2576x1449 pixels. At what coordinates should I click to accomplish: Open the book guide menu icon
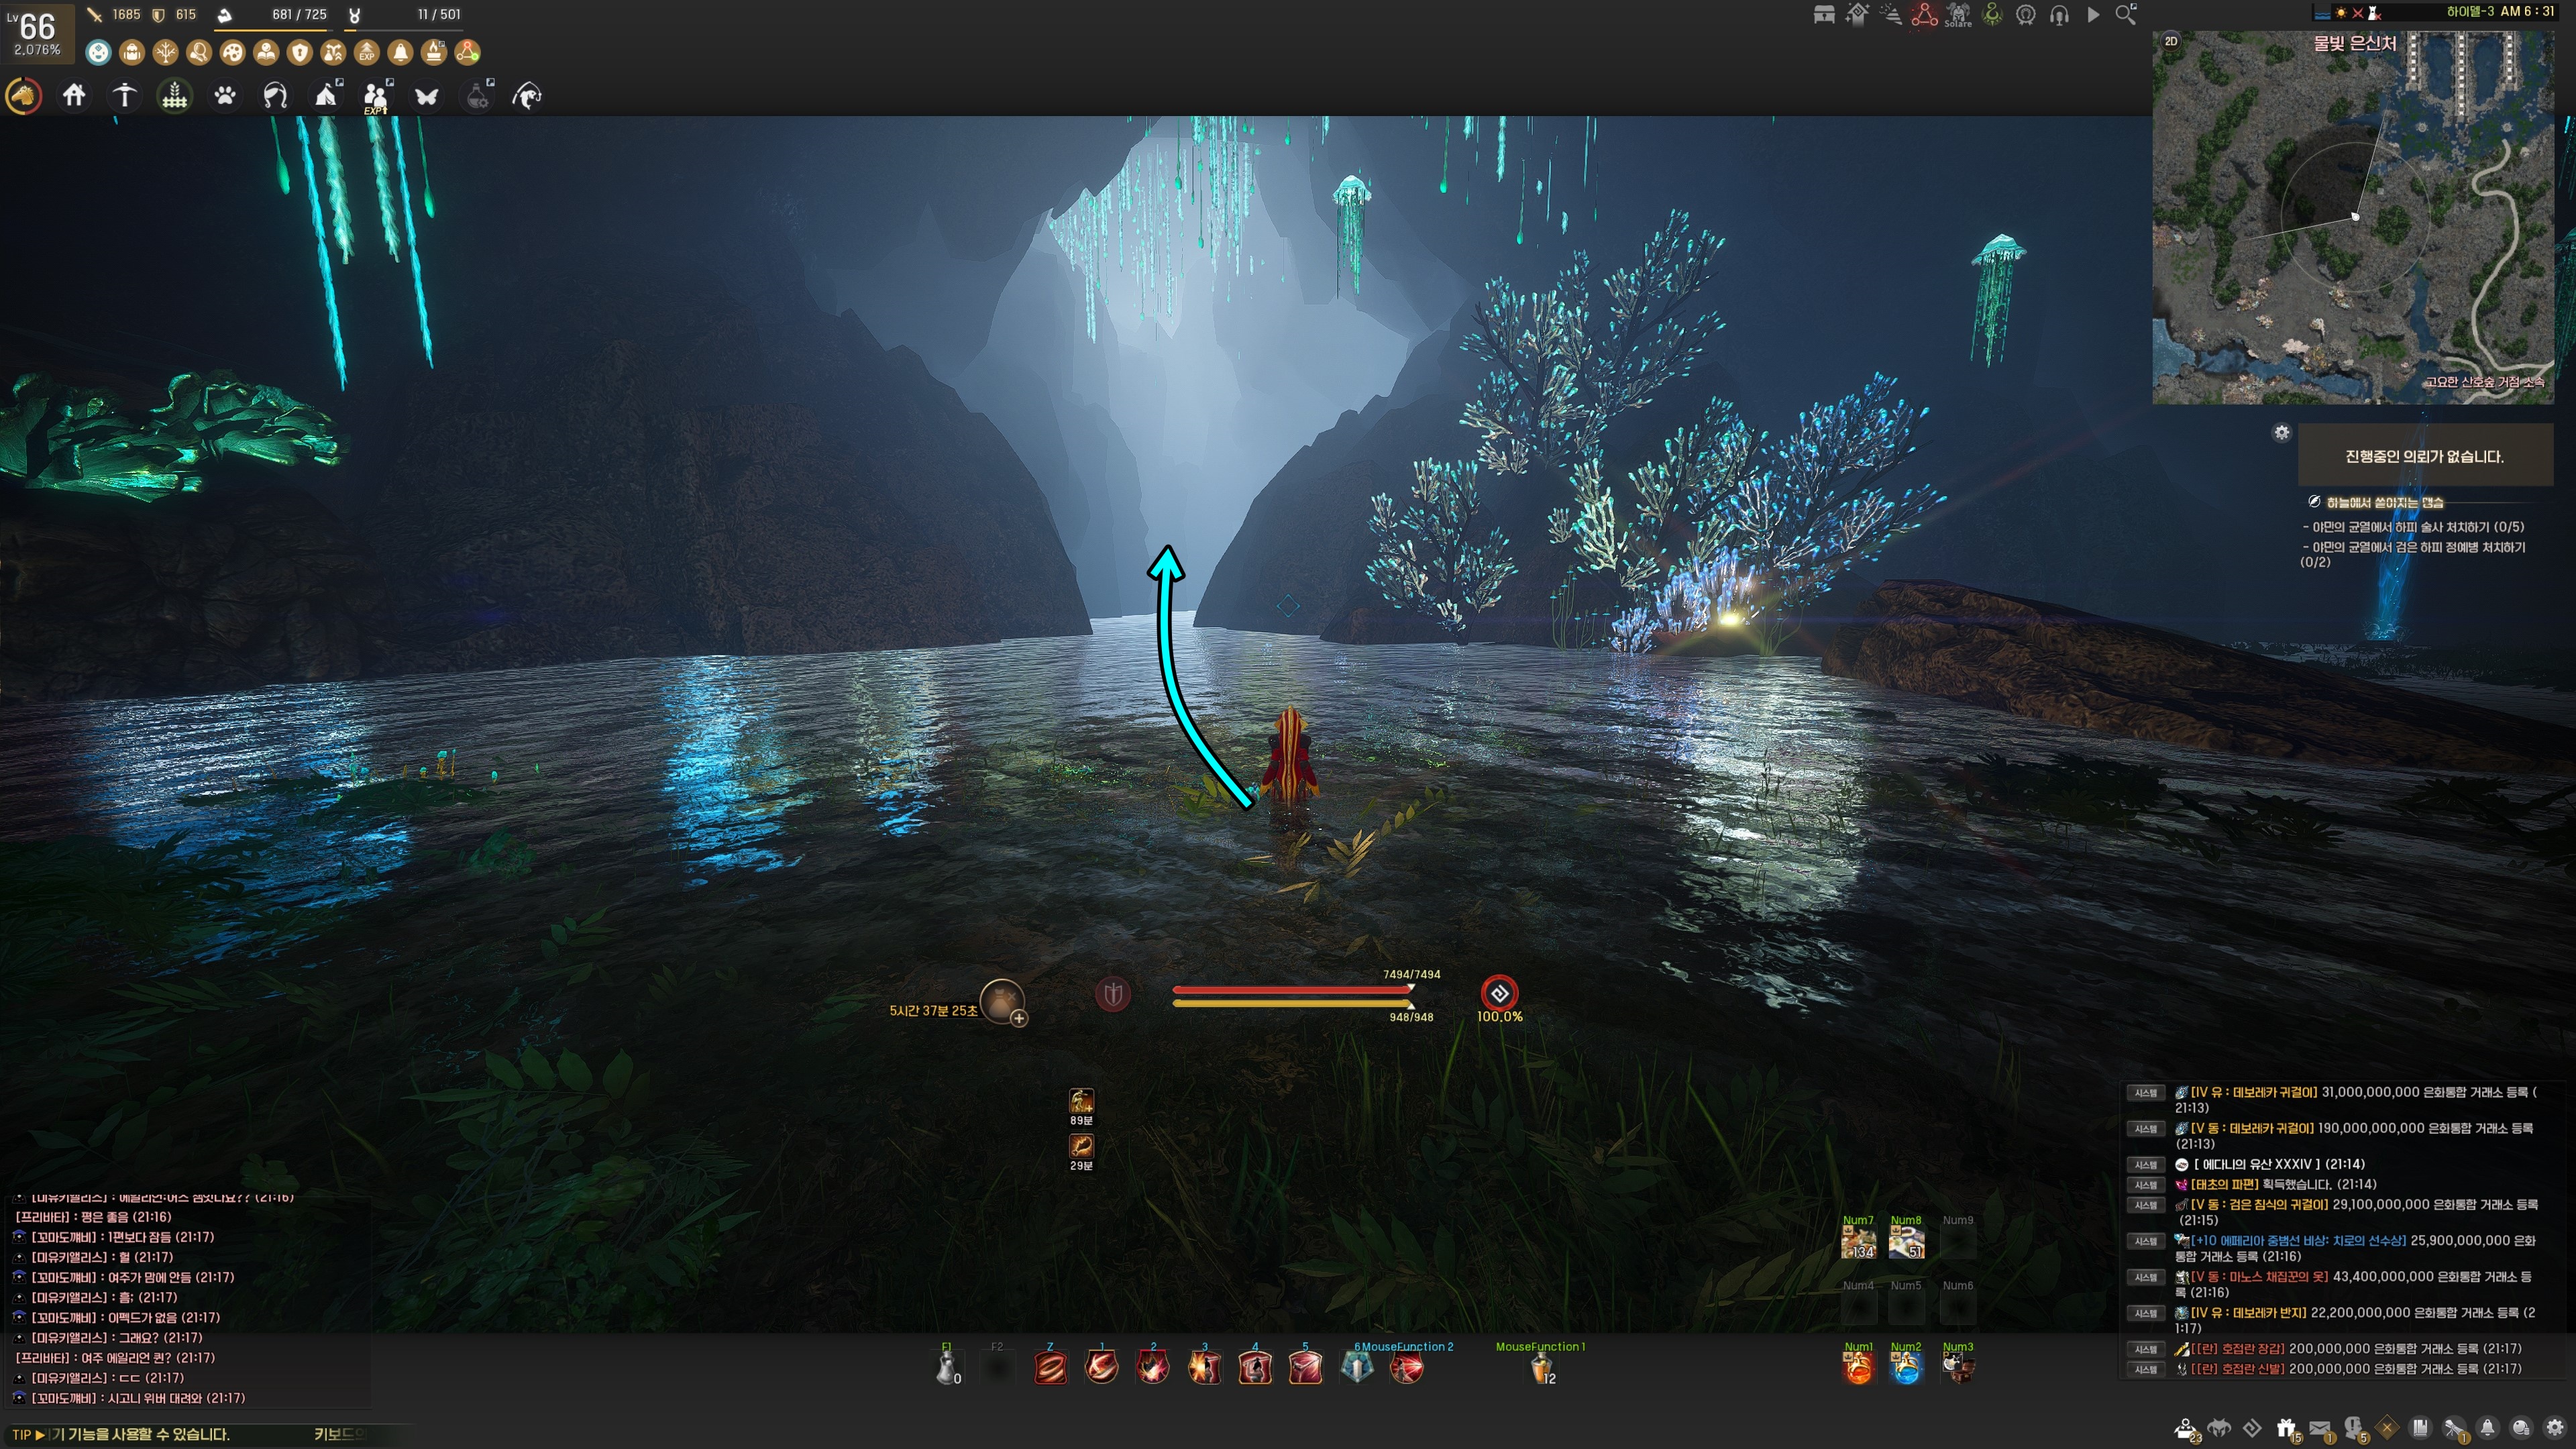coord(2420,1428)
